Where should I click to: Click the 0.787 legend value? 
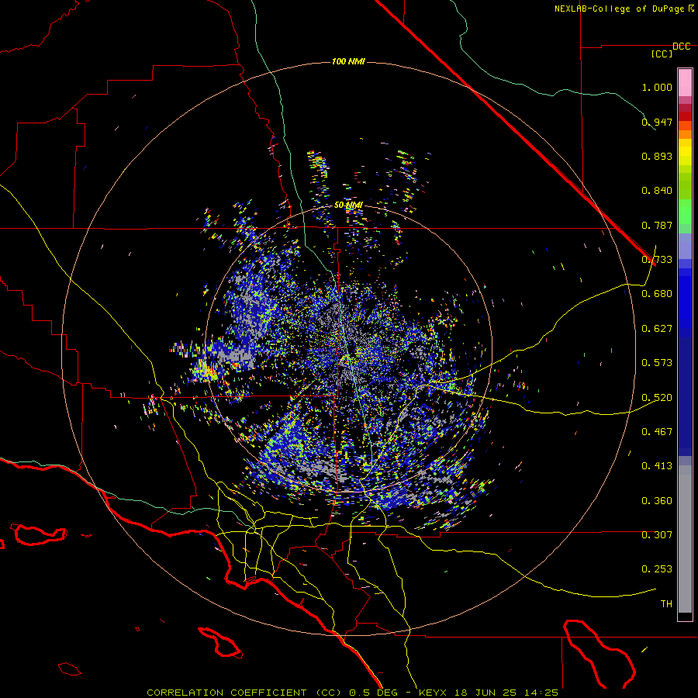[657, 225]
